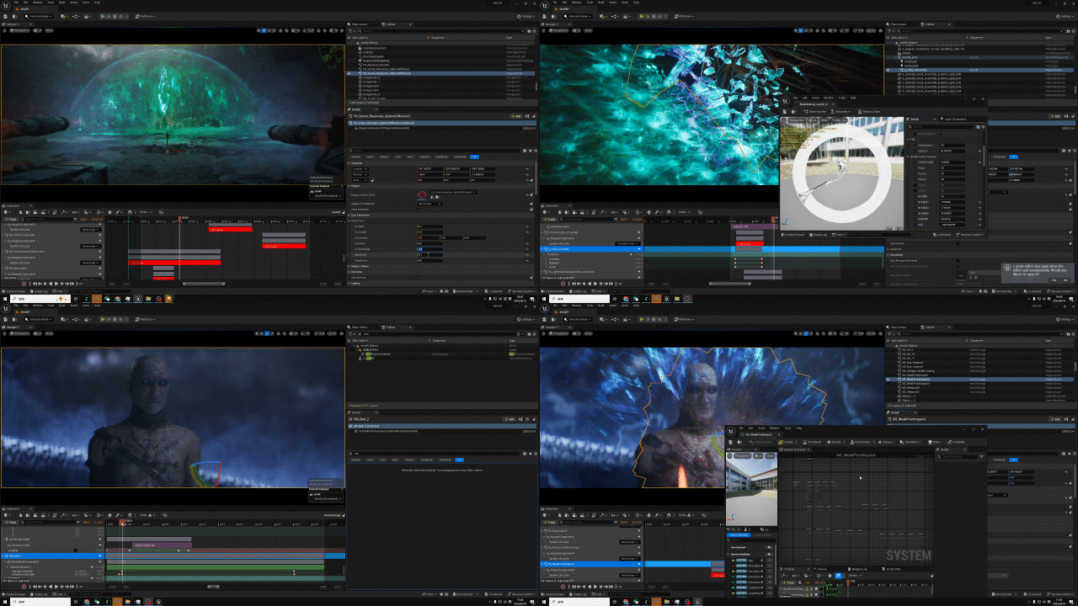Image resolution: width=1078 pixels, height=606 pixels.
Task: Click the Add button in top-left Details
Action: (x=515, y=116)
